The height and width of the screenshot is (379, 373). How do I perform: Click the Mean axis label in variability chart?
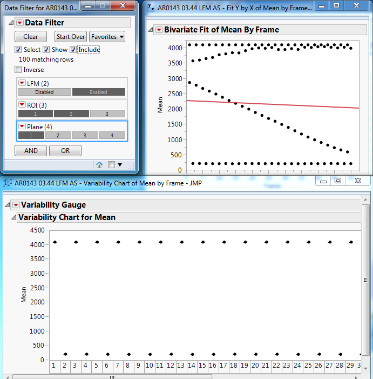pyautogui.click(x=23, y=295)
